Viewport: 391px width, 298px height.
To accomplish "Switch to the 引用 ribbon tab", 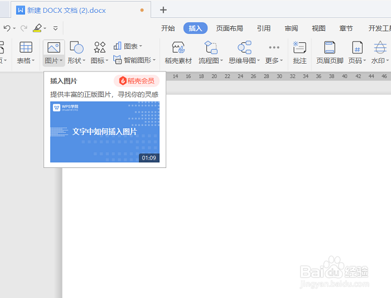I will coord(264,28).
